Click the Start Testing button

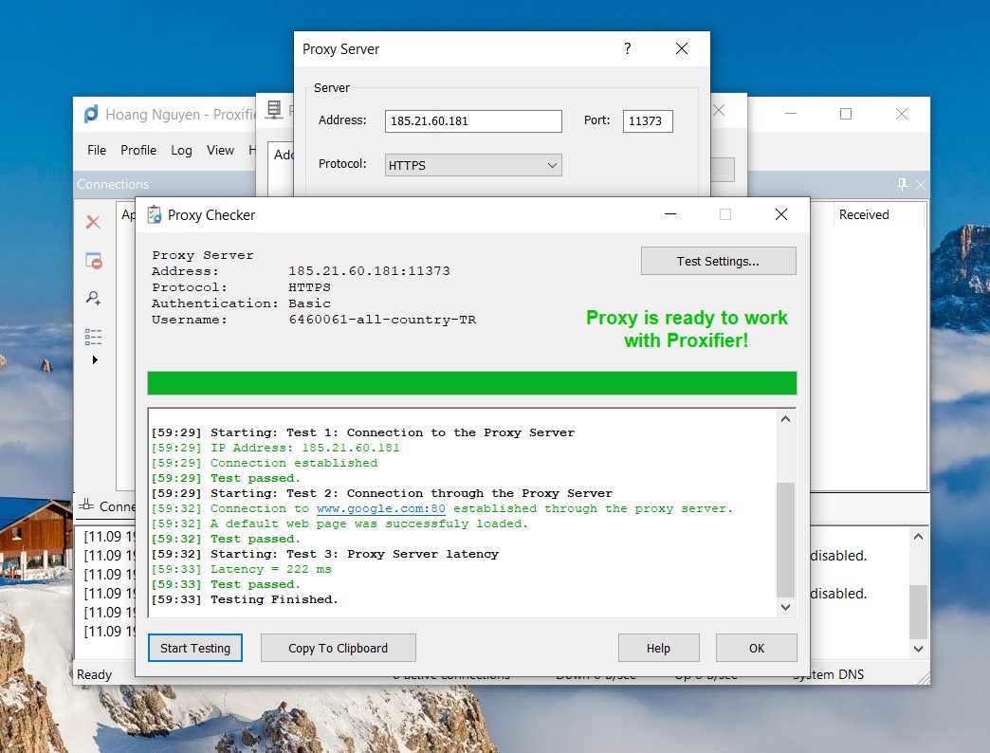point(195,649)
